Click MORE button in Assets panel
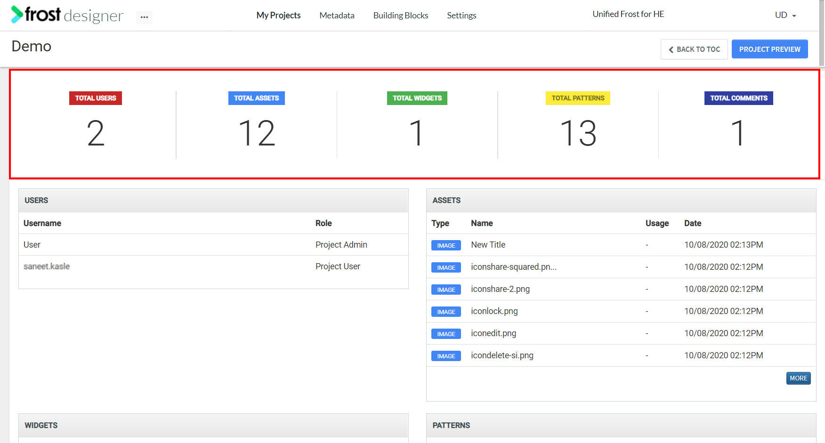825x443 pixels. click(x=798, y=378)
